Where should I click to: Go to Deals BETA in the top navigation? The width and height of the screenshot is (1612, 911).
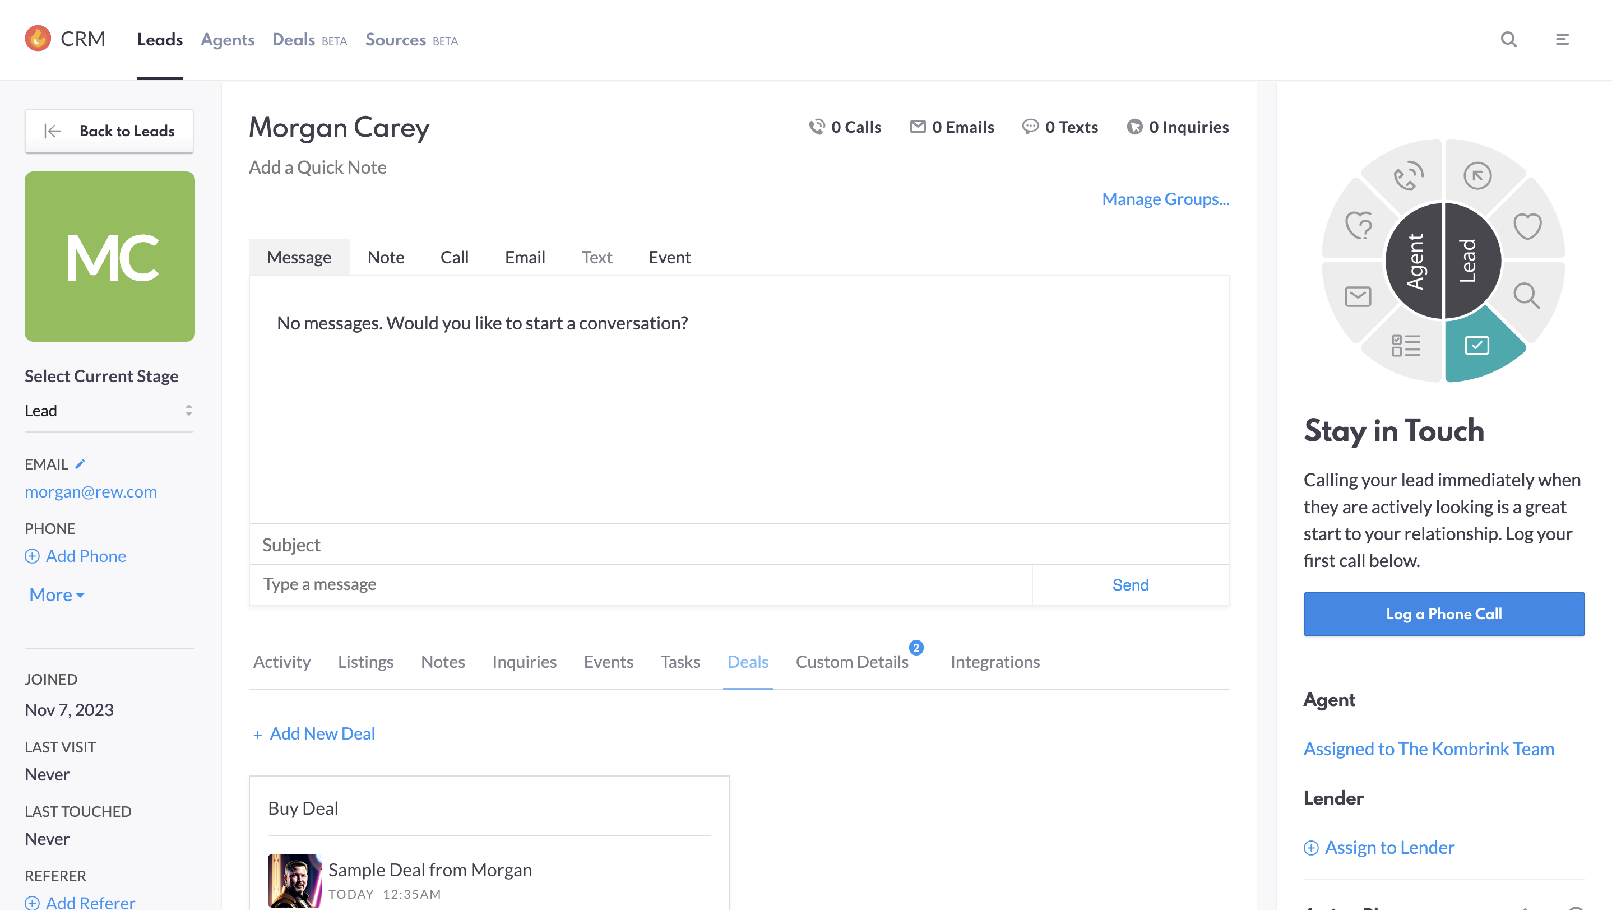[309, 39]
